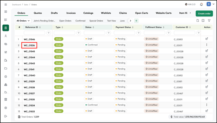Open order link WC_01536

coord(29,45)
